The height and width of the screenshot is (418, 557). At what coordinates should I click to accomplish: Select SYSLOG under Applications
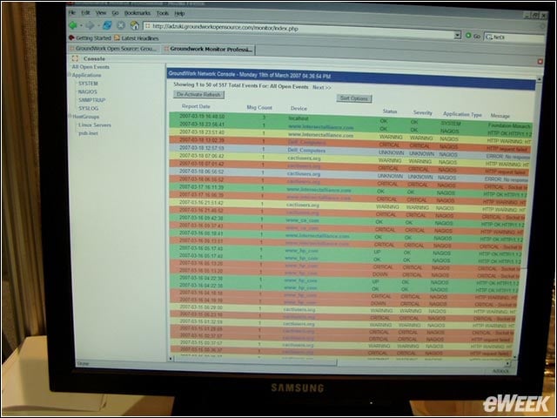tap(89, 108)
